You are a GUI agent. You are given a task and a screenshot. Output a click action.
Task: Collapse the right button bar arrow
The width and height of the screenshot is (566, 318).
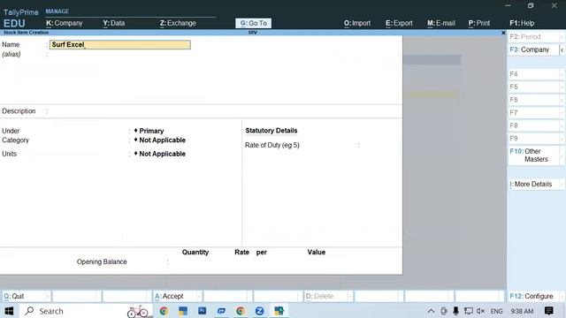click(x=562, y=50)
